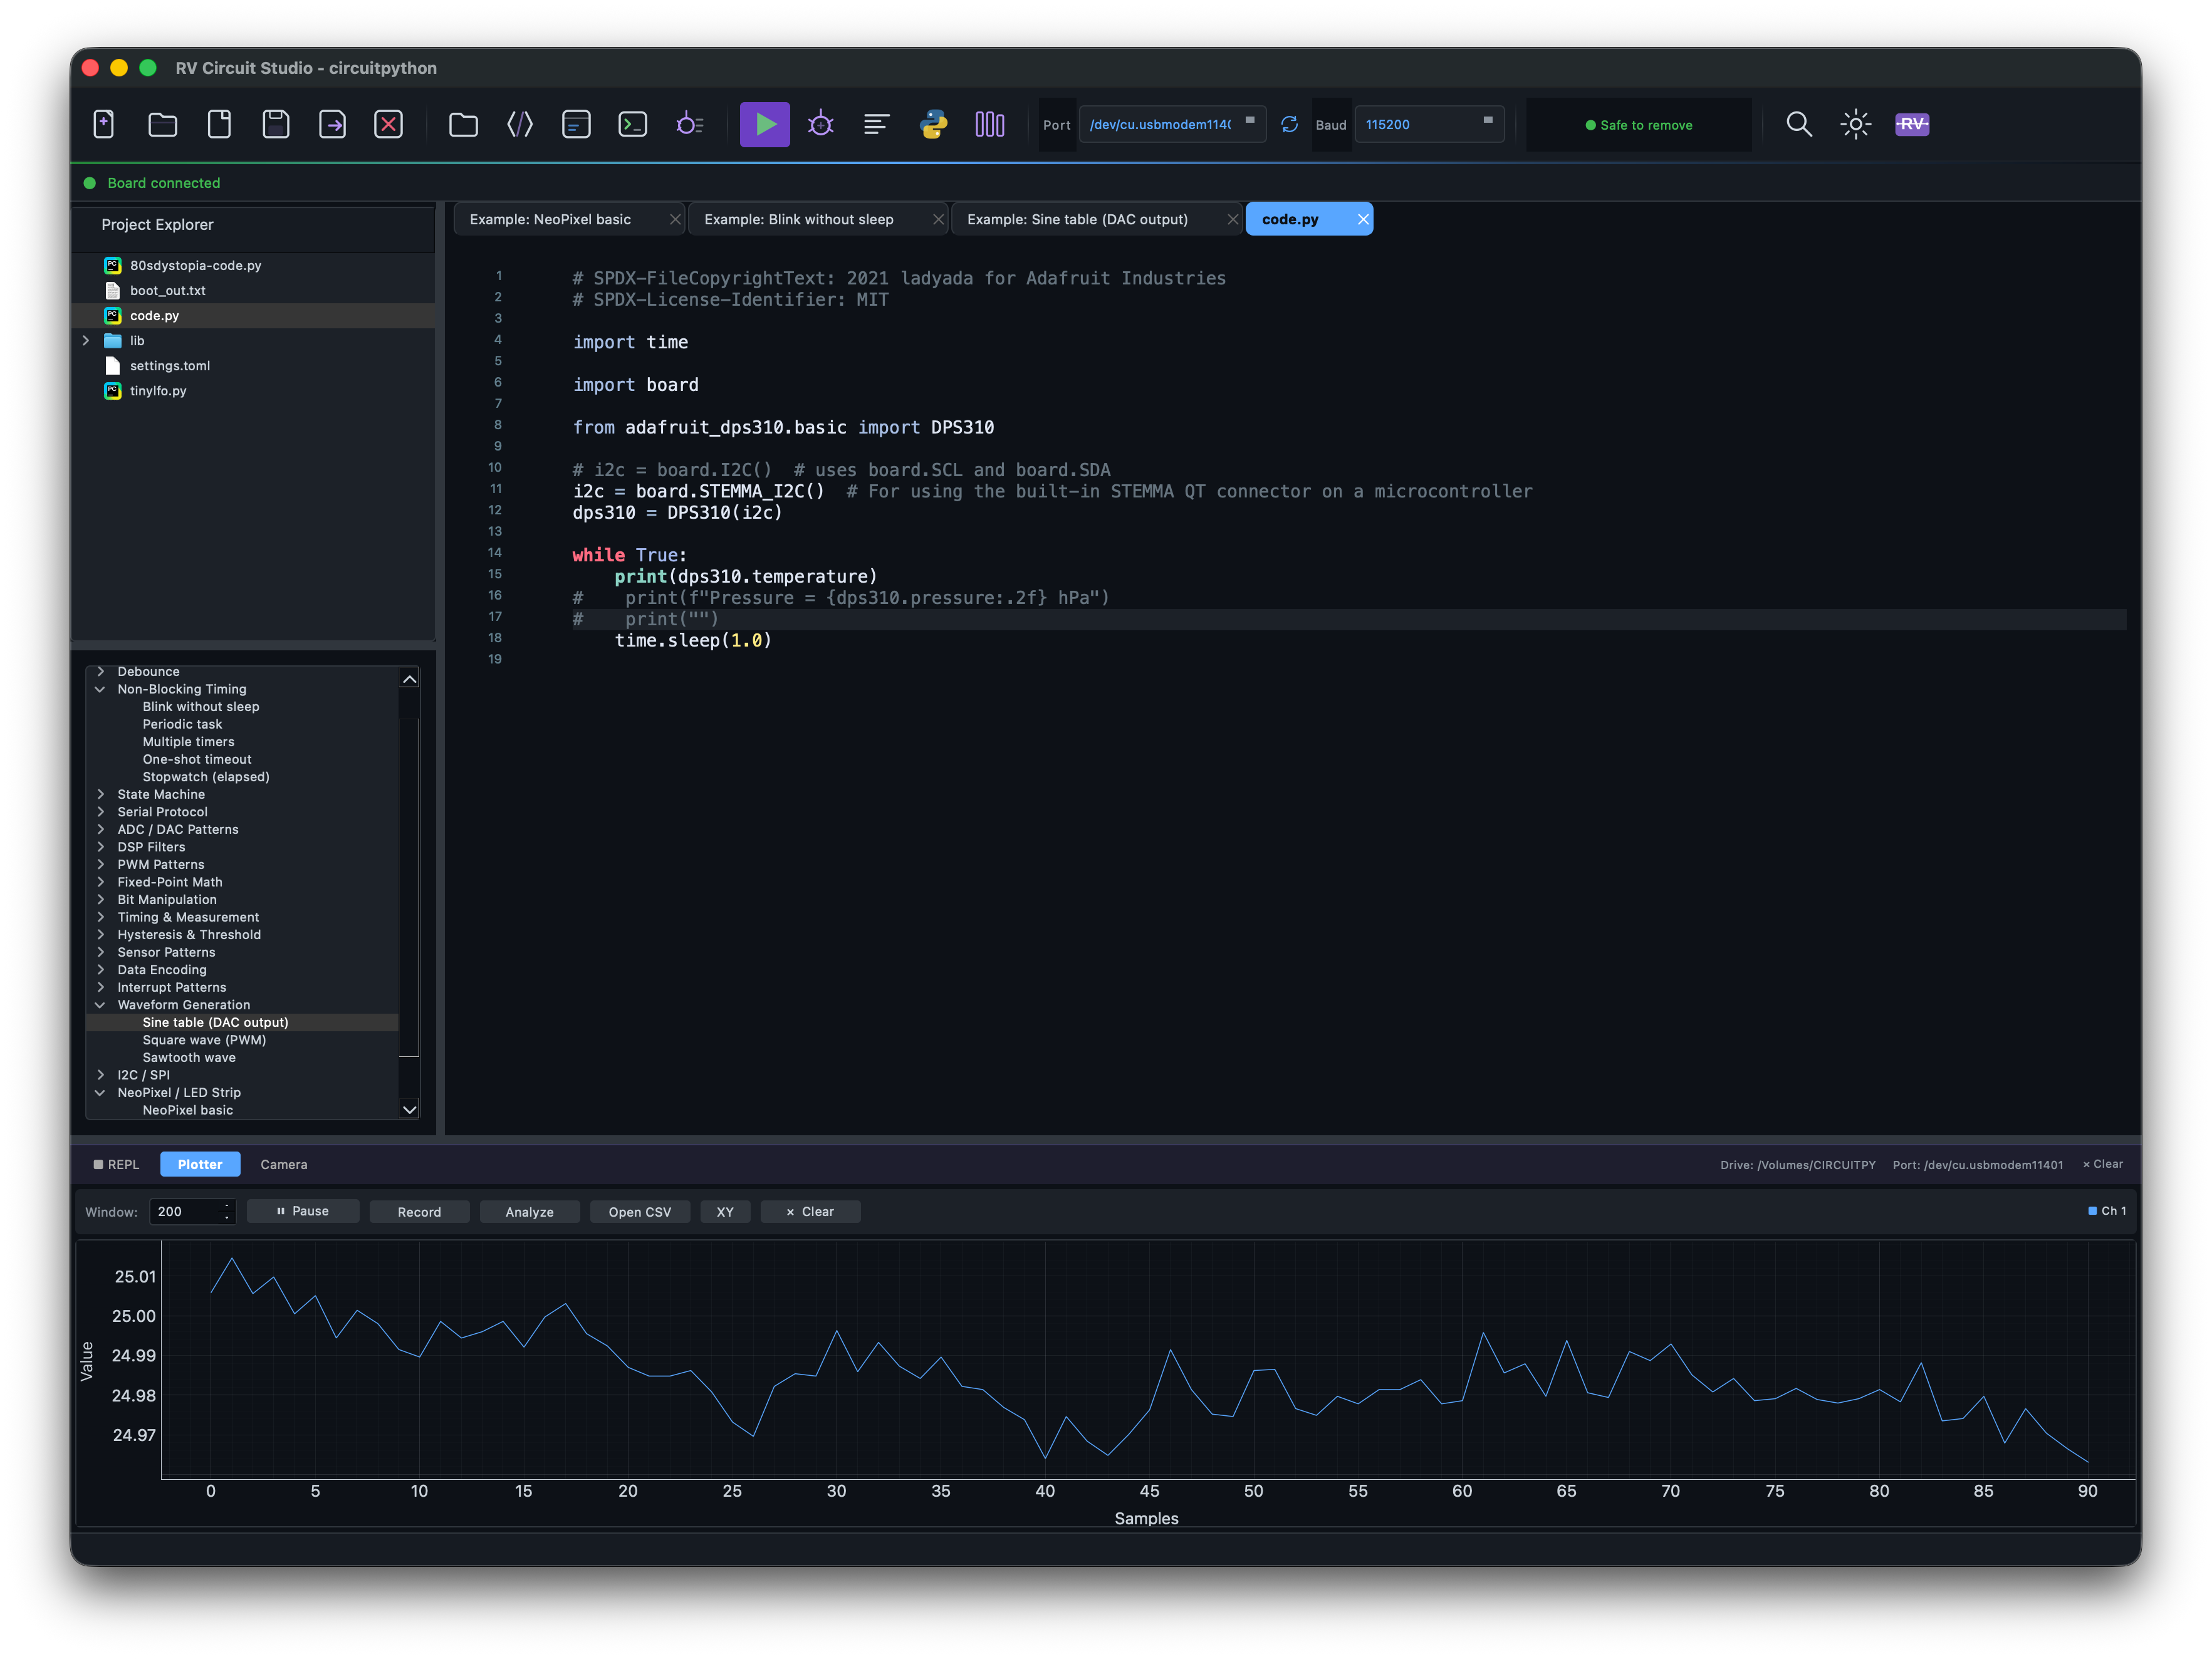Select the Sawtooth wave example
Viewport: 2212px width, 1659px height.
coord(189,1057)
